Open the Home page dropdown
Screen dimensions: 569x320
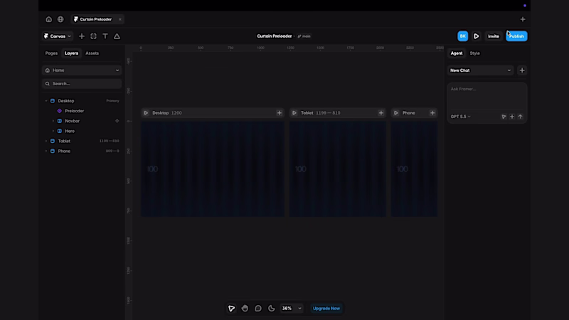click(82, 70)
